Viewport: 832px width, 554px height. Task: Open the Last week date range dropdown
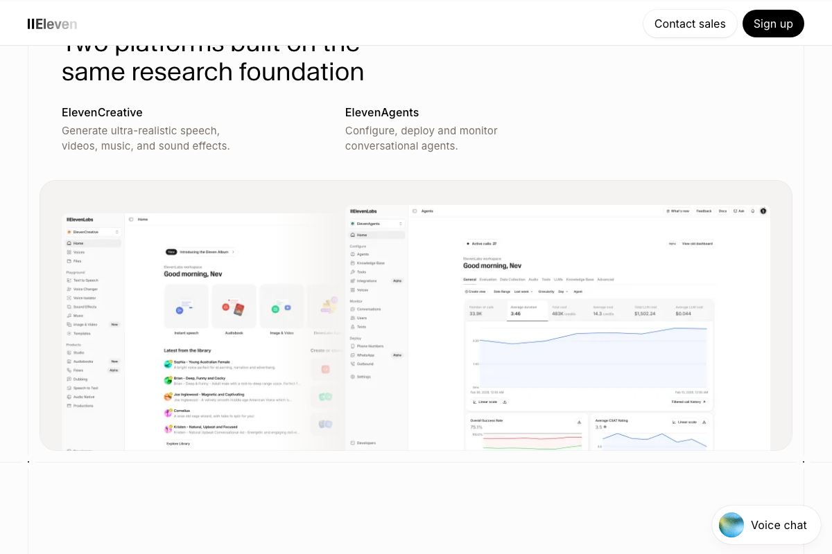point(523,292)
